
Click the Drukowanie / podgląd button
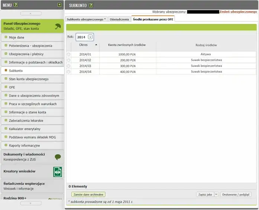(x=236, y=194)
